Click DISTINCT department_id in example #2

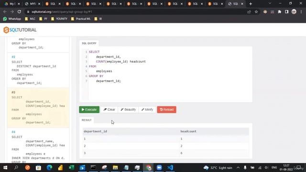coord(36,66)
